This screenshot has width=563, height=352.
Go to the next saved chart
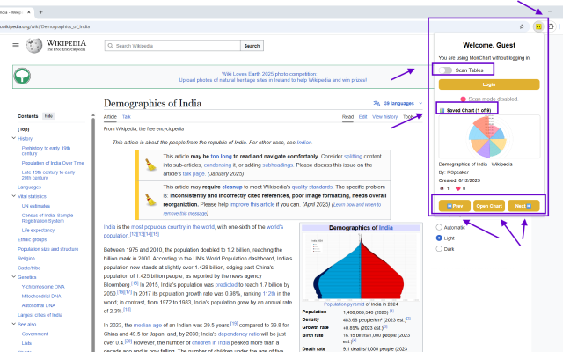(x=523, y=206)
